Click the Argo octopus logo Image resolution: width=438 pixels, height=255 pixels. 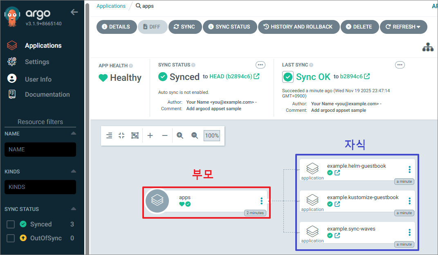point(12,17)
